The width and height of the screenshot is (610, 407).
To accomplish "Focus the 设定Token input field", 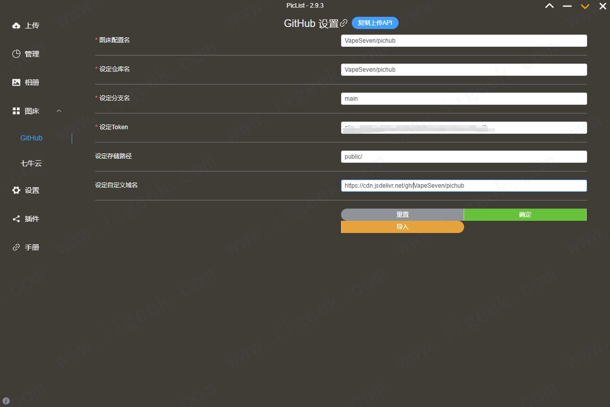I will point(464,128).
